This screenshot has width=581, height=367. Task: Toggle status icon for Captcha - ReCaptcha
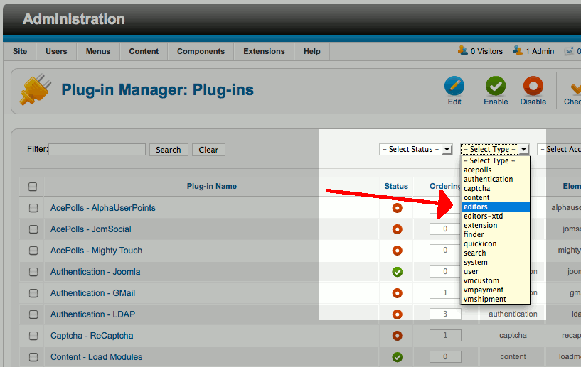[x=398, y=336]
